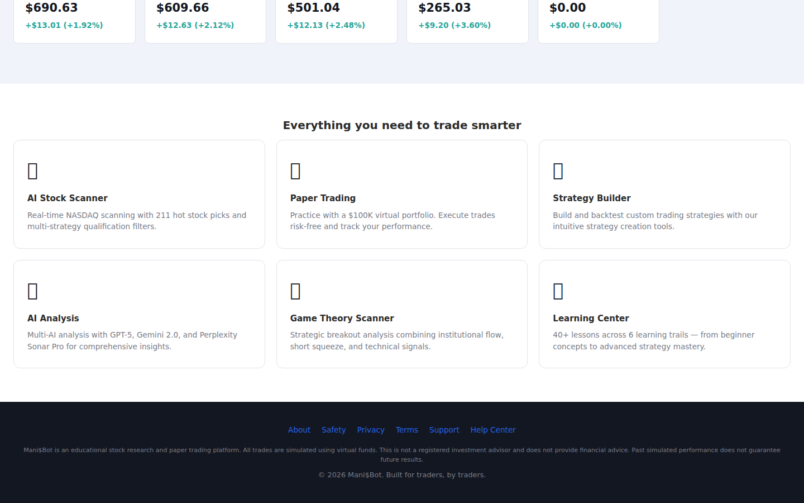Open the Help Center
Image resolution: width=804 pixels, height=503 pixels.
tap(493, 430)
